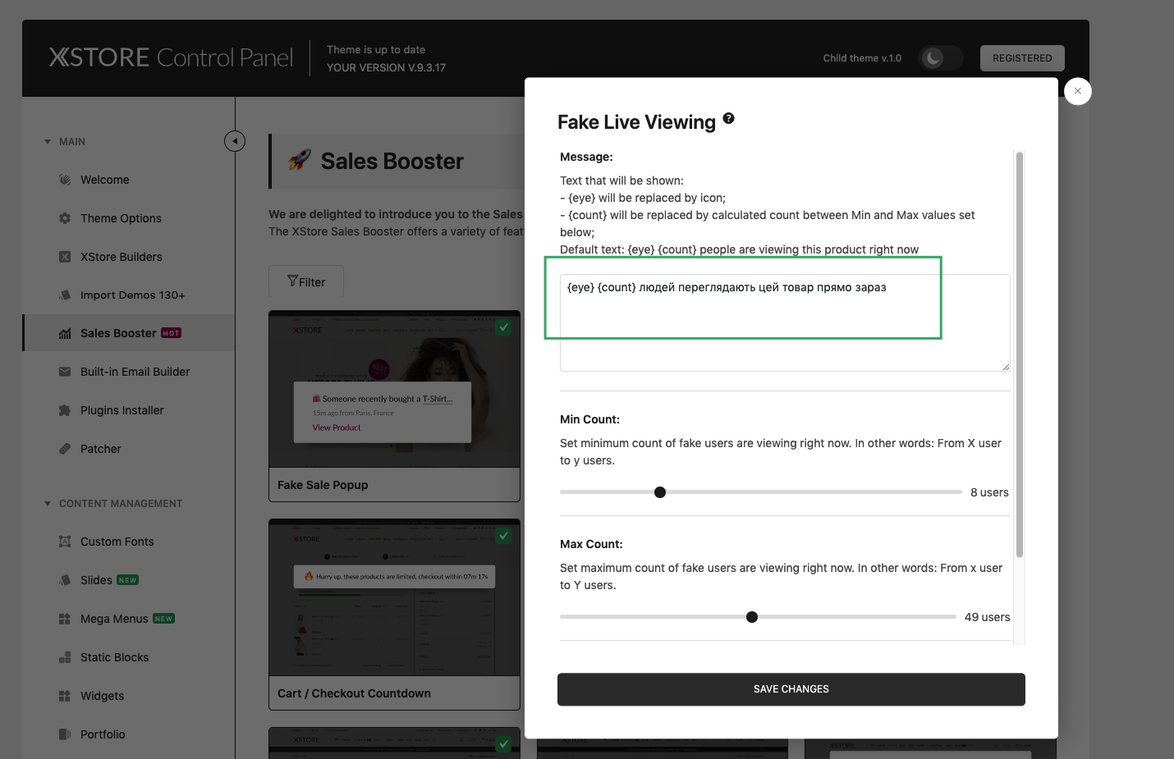
Task: Open the Cart / Checkout Countdown card thumbnail
Action: [394, 598]
